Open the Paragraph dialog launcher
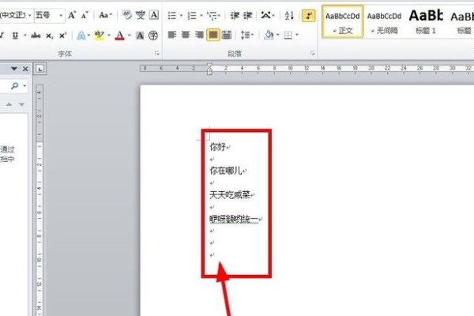 pyautogui.click(x=312, y=54)
